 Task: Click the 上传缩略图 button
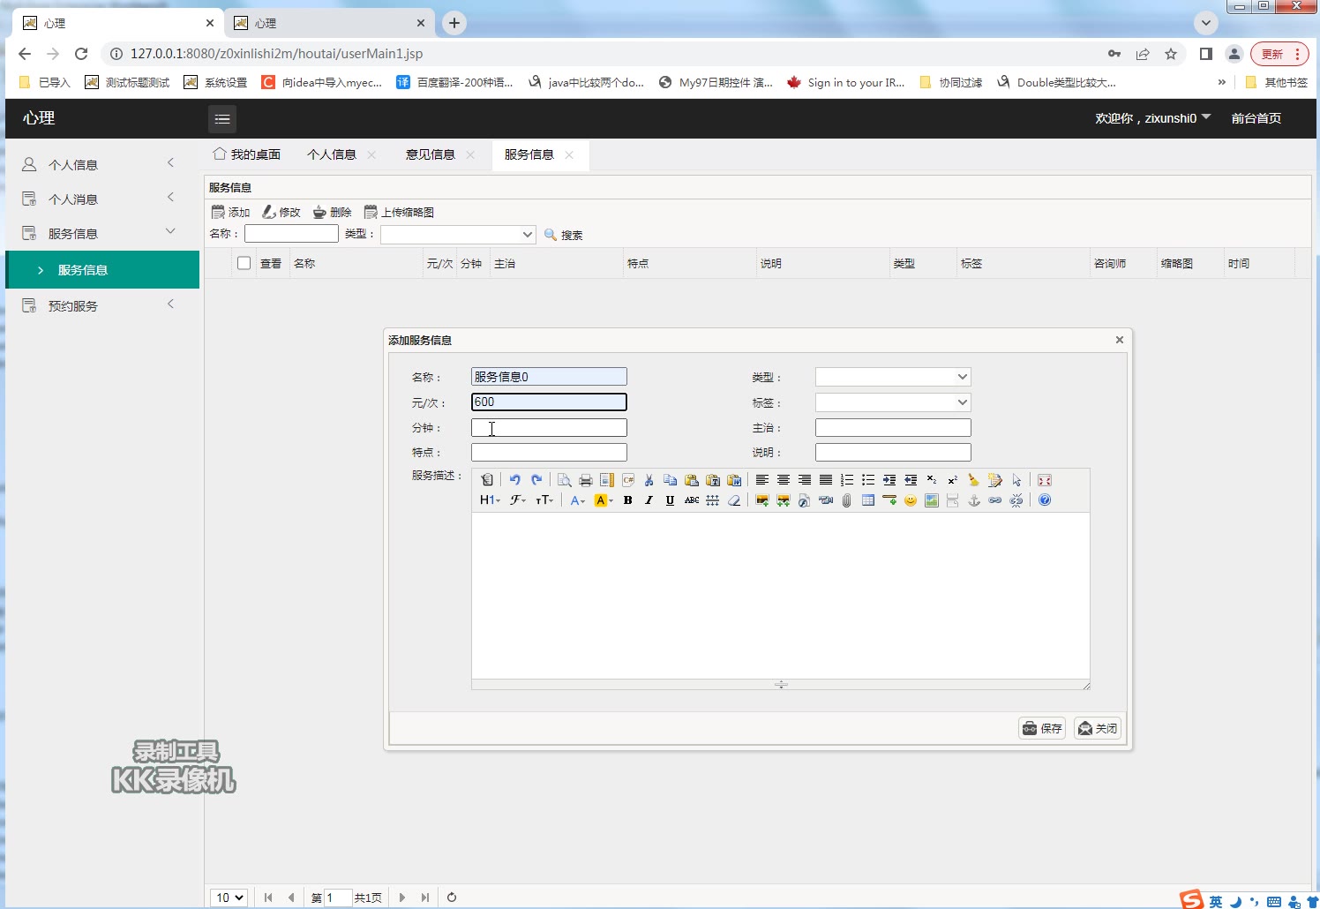pyautogui.click(x=399, y=212)
